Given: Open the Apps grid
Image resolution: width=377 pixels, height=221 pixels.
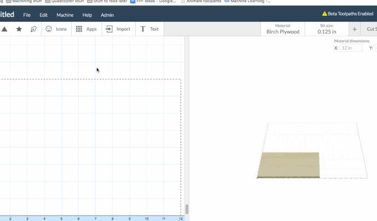Looking at the screenshot, I should [x=86, y=29].
